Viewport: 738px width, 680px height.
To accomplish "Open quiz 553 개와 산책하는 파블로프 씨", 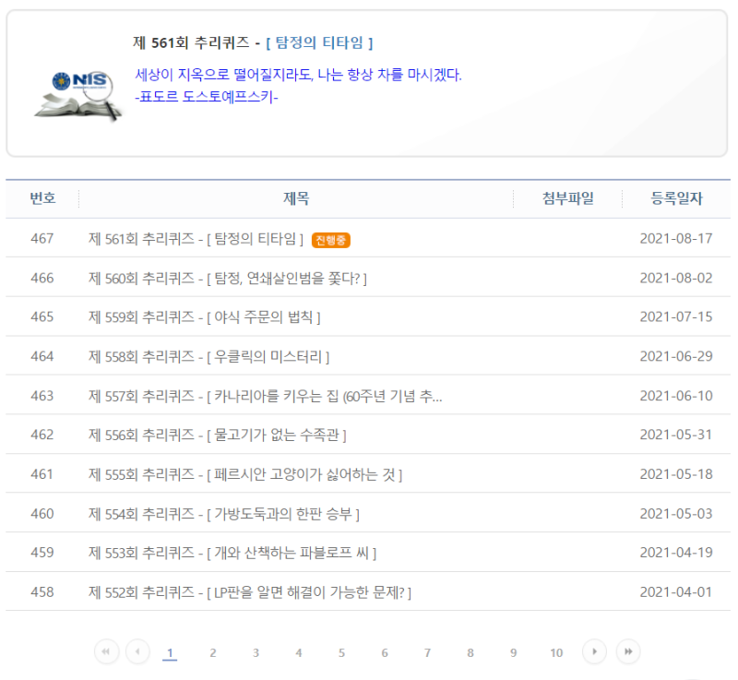I will [x=232, y=553].
